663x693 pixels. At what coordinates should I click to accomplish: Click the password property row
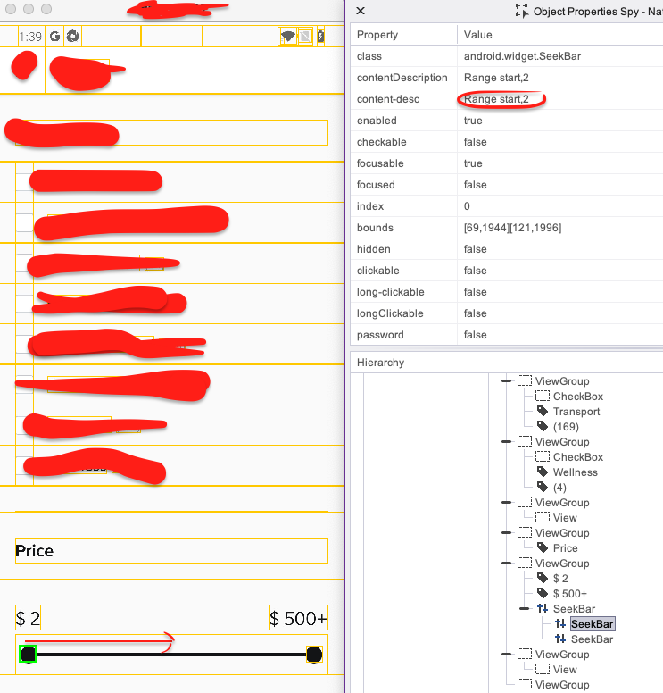point(507,335)
